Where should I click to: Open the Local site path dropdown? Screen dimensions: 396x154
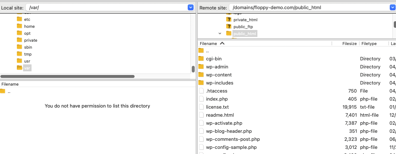(x=190, y=7)
